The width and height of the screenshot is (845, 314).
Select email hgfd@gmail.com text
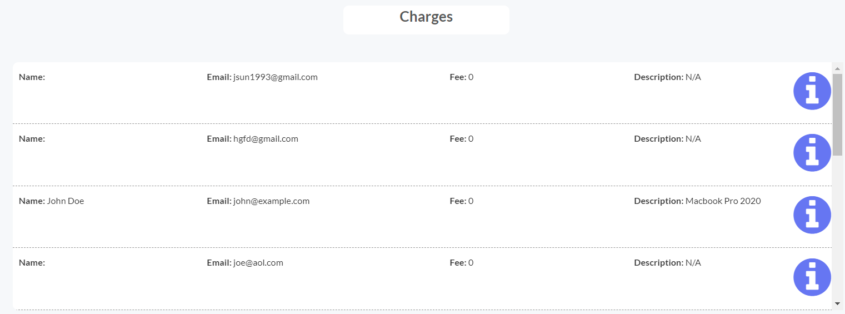266,139
